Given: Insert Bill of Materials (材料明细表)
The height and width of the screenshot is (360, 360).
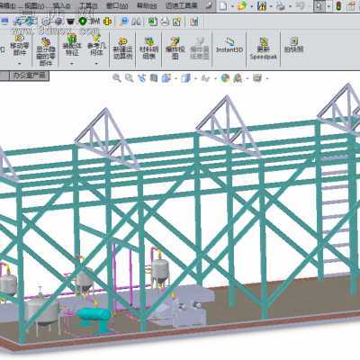Looking at the screenshot, I should (x=148, y=49).
